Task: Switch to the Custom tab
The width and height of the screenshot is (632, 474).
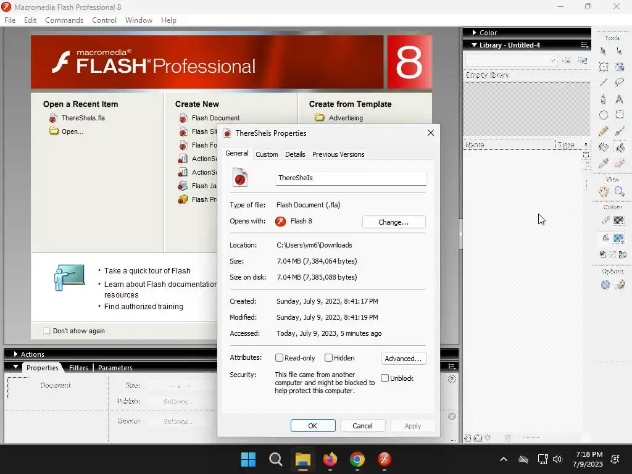Action: 267,154
